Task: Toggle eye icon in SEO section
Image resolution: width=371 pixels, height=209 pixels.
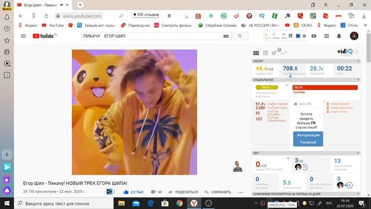Action: pos(288,158)
